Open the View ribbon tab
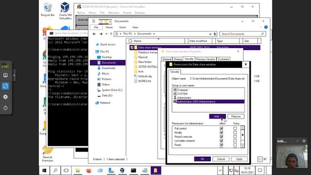The image size is (311, 175). coord(135,27)
